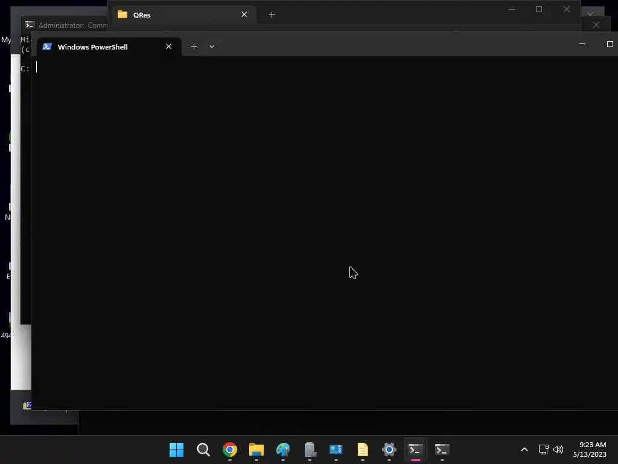The image size is (618, 464).
Task: Select the Windows PowerShell tab
Action: (x=109, y=47)
